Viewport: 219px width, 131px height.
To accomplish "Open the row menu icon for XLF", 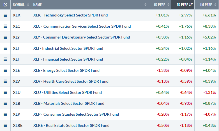I will pos(5,59).
